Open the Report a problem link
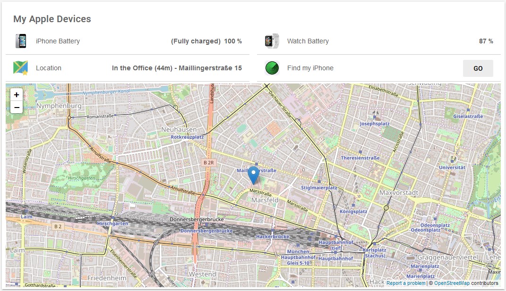Screen dimensions: 506x291 (405, 283)
